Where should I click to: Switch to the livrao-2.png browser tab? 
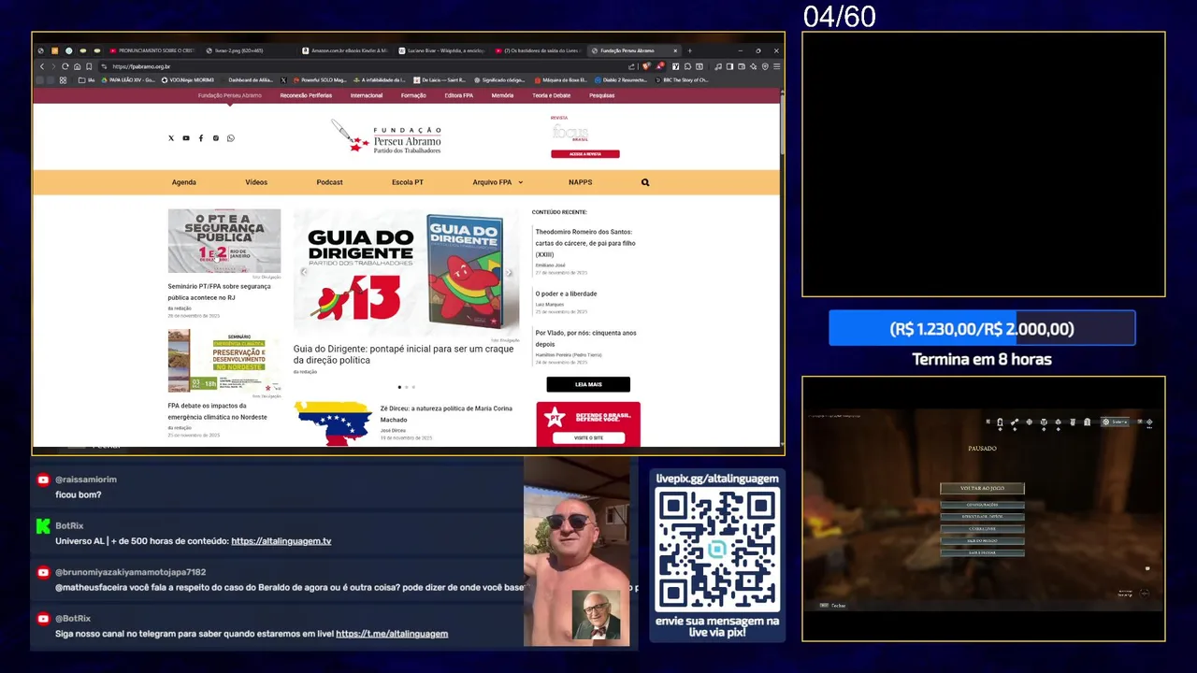(x=247, y=50)
